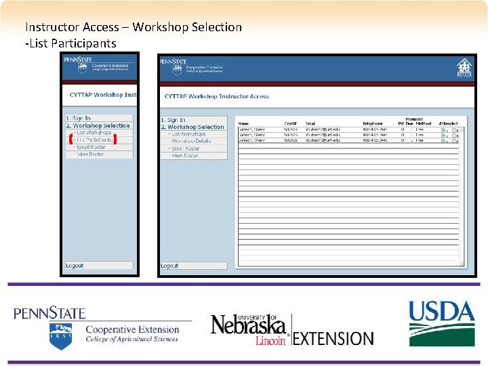Open '2. Workshop Selection' in the wide participant-list screenshot
Screen dimensions: 488x366
pyautogui.click(x=192, y=127)
